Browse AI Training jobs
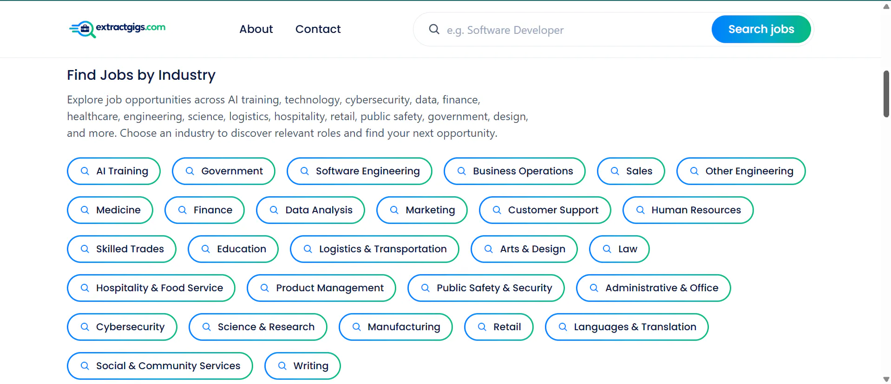The width and height of the screenshot is (891, 384). pos(114,171)
